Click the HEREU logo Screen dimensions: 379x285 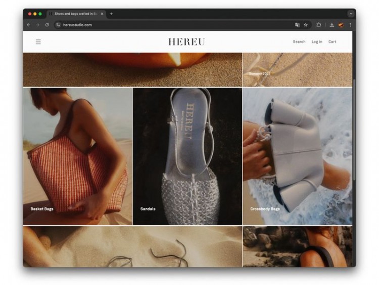(x=186, y=42)
